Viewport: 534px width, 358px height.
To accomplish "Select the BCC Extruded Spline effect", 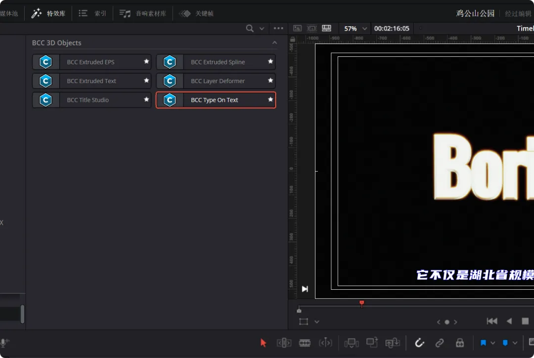I will pos(216,62).
